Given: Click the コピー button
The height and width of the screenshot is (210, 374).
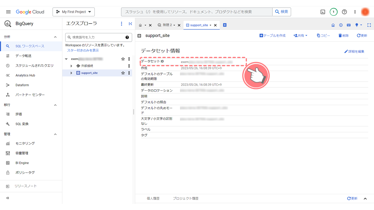Looking at the screenshot, I should point(323,36).
